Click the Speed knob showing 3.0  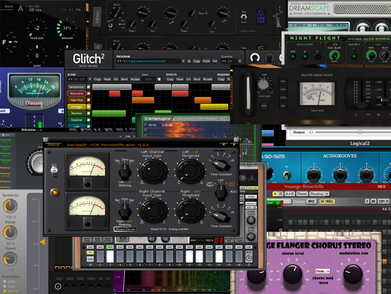pos(10,259)
